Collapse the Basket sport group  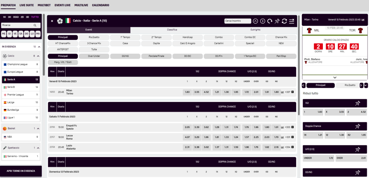point(38,129)
